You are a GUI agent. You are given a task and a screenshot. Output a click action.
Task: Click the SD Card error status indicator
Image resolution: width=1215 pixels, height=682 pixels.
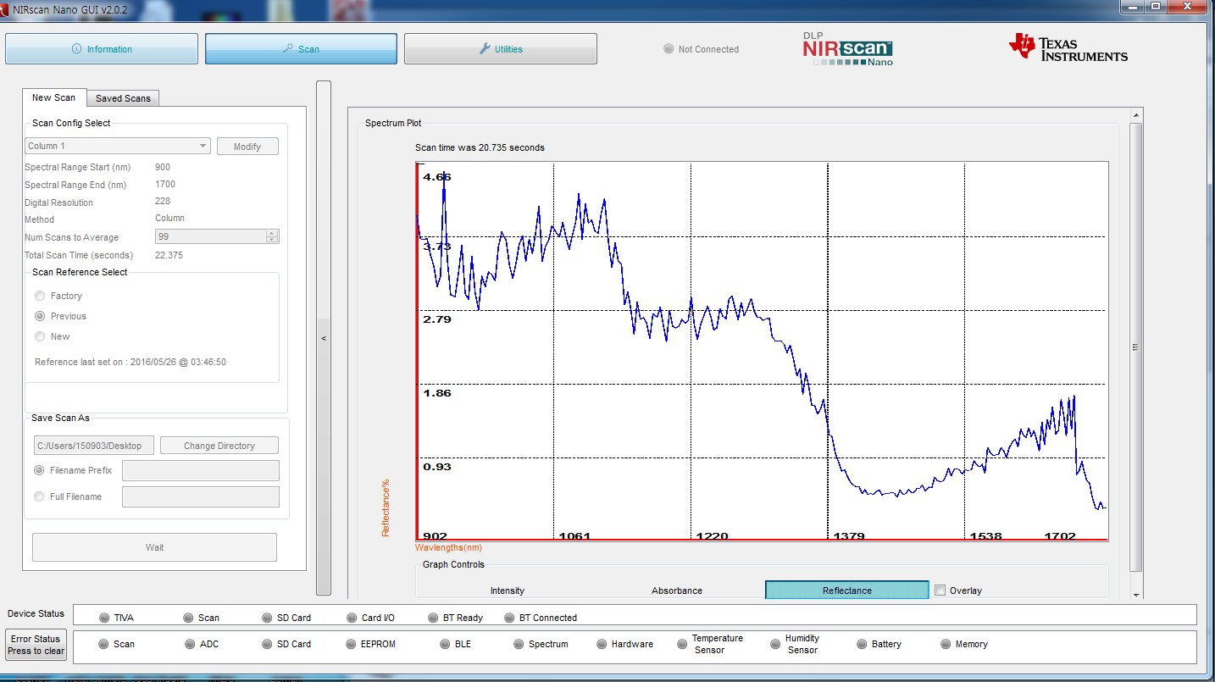point(268,644)
